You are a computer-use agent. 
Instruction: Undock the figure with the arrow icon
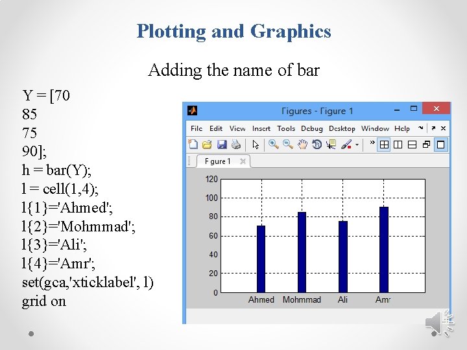(433, 128)
